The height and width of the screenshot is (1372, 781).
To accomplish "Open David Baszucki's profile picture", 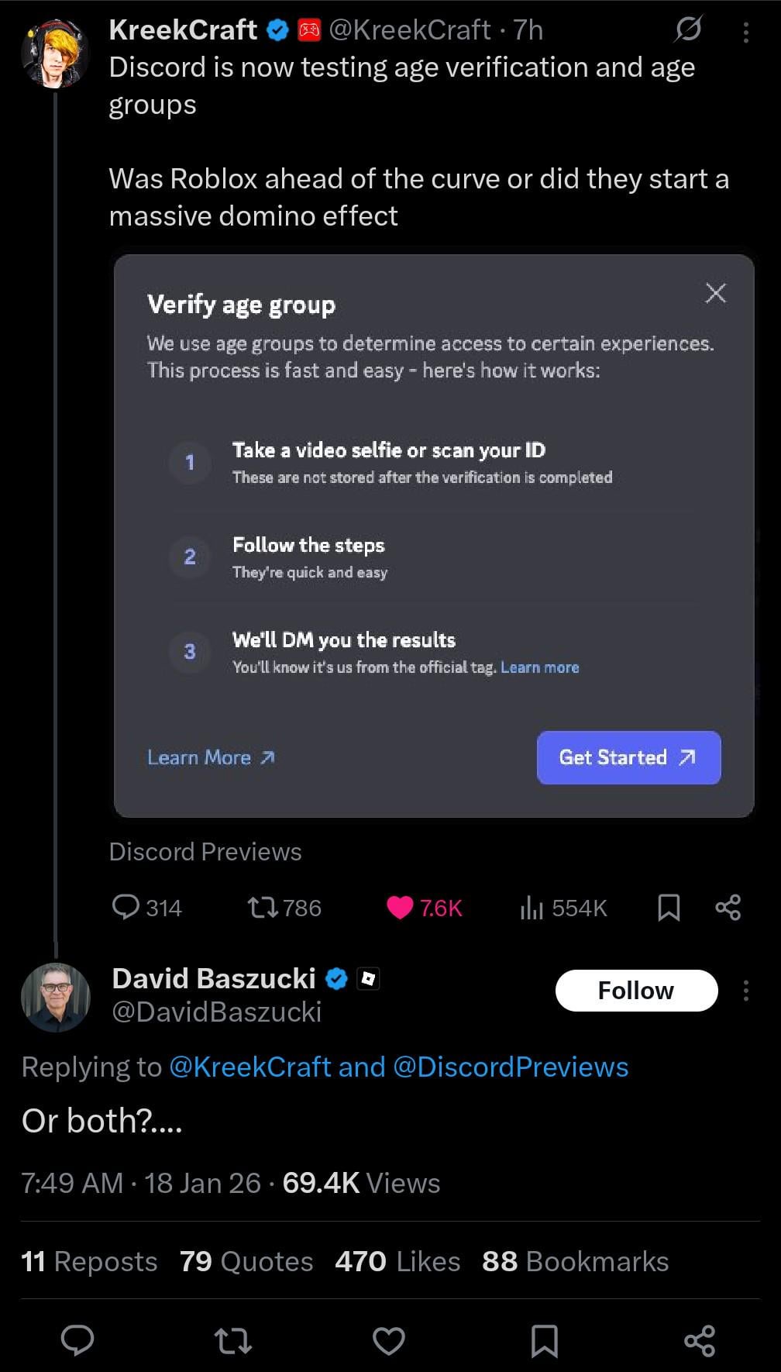I will coord(56,997).
